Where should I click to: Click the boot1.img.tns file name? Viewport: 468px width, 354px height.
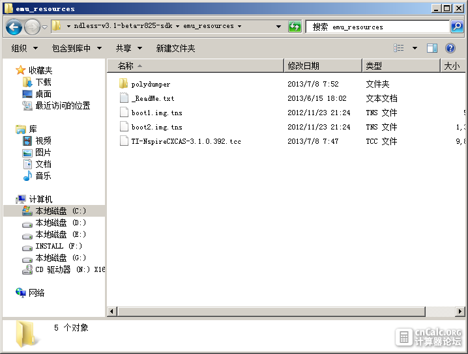click(156, 113)
